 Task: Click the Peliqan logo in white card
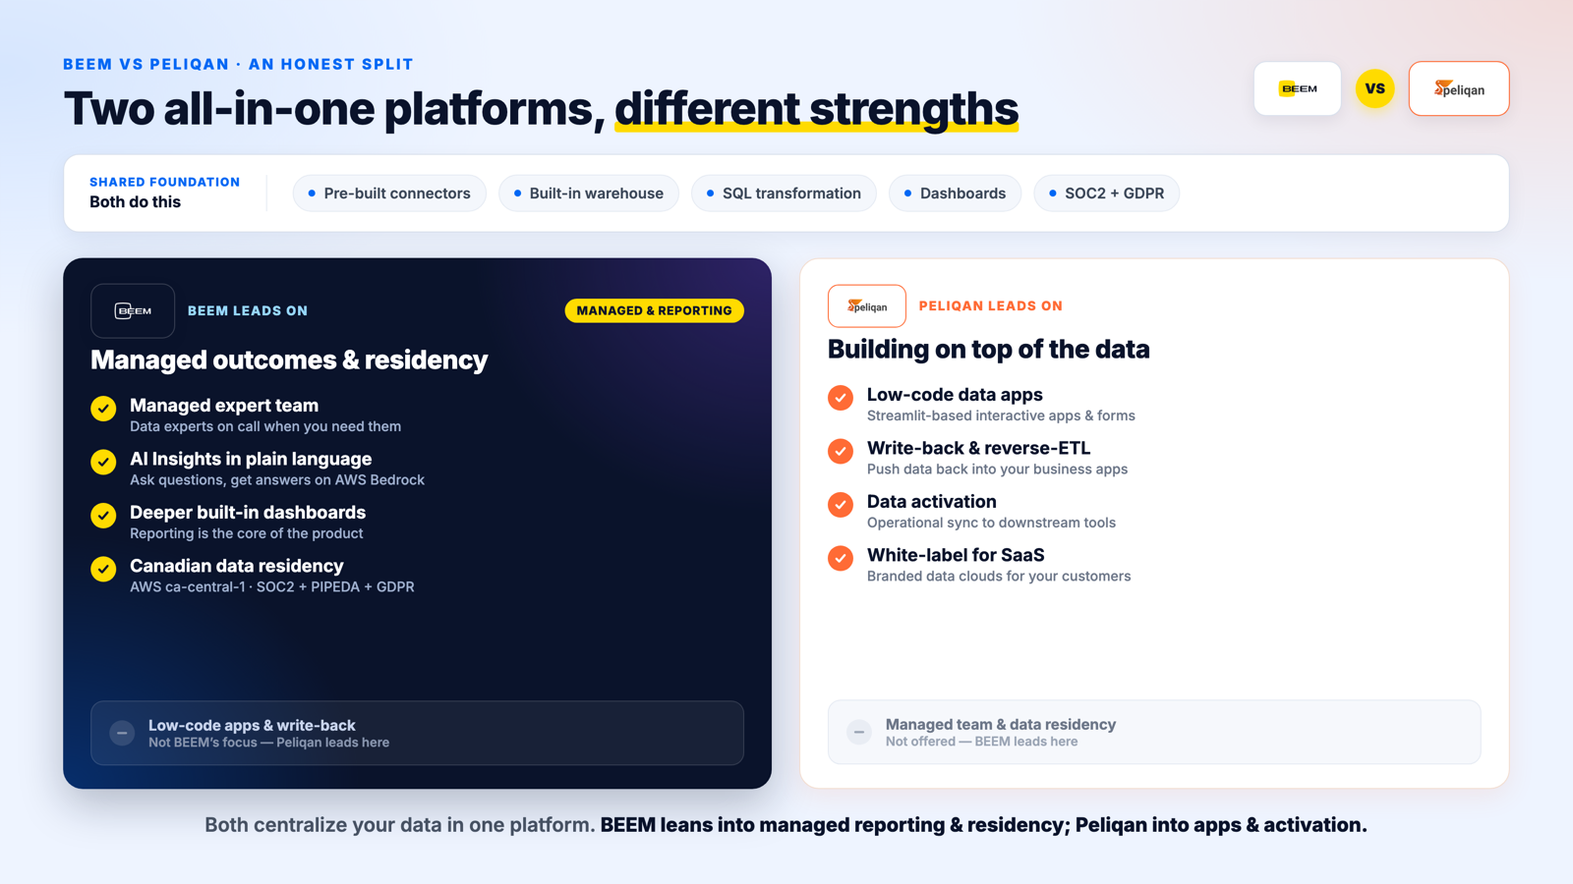point(866,305)
